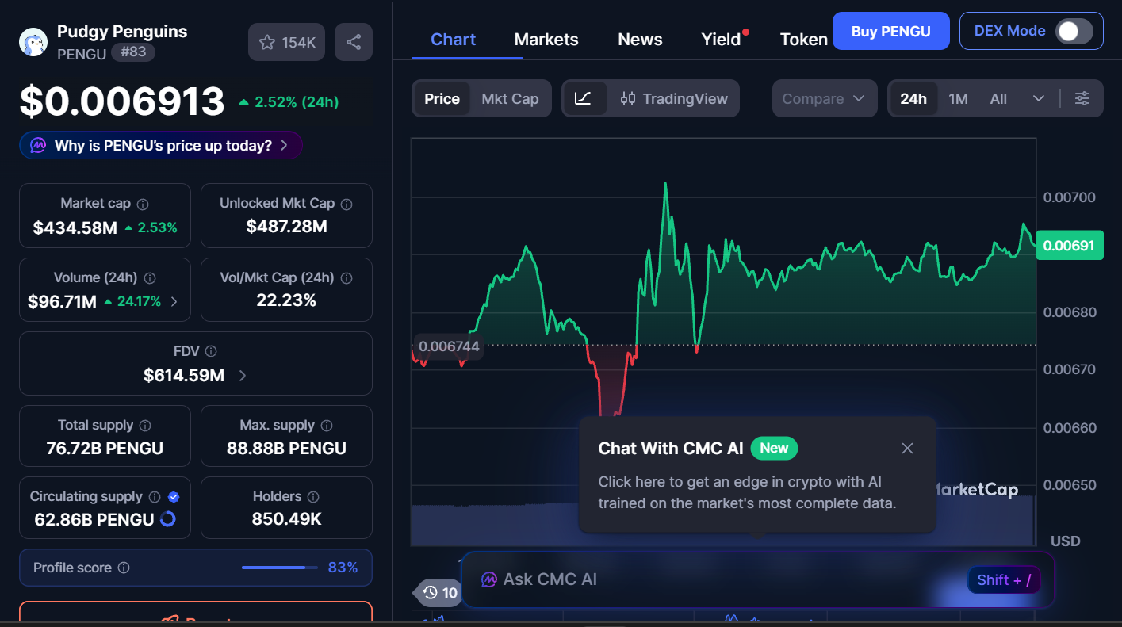The image size is (1122, 627).
Task: Open chart settings sliders icon
Action: pyautogui.click(x=1082, y=97)
